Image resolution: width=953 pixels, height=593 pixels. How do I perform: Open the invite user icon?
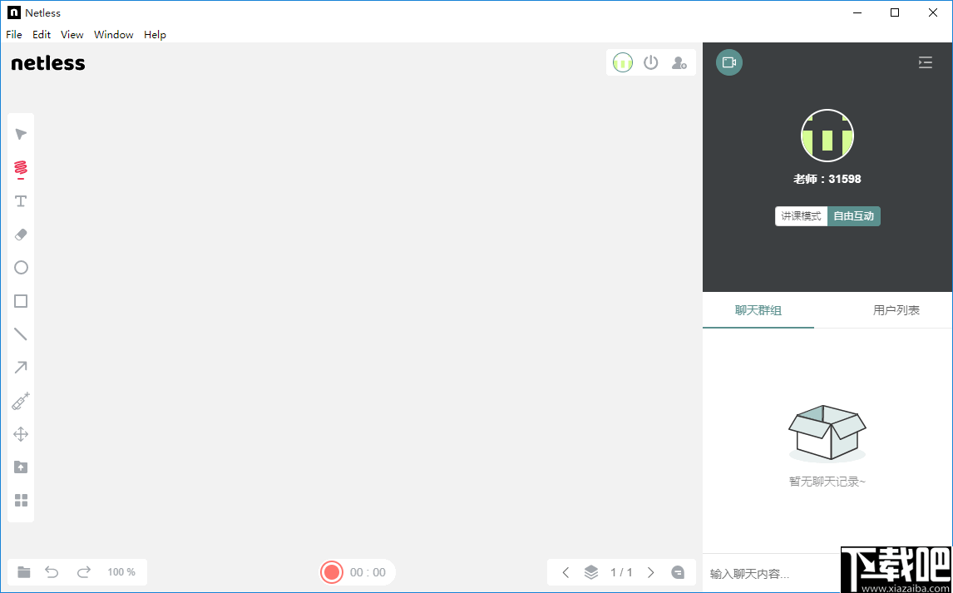(679, 62)
